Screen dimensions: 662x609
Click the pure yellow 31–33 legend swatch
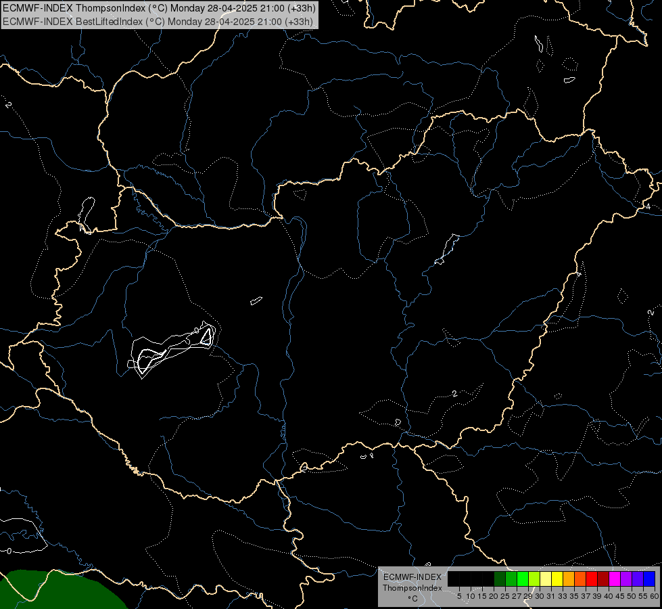pyautogui.click(x=557, y=579)
